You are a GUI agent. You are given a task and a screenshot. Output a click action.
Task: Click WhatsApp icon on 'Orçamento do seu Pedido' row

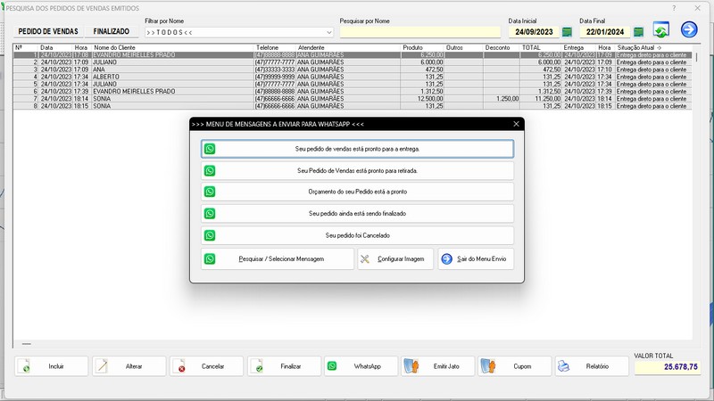[x=210, y=192]
